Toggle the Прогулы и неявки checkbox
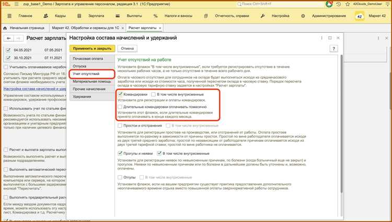This screenshot has width=392, height=222. click(121, 153)
